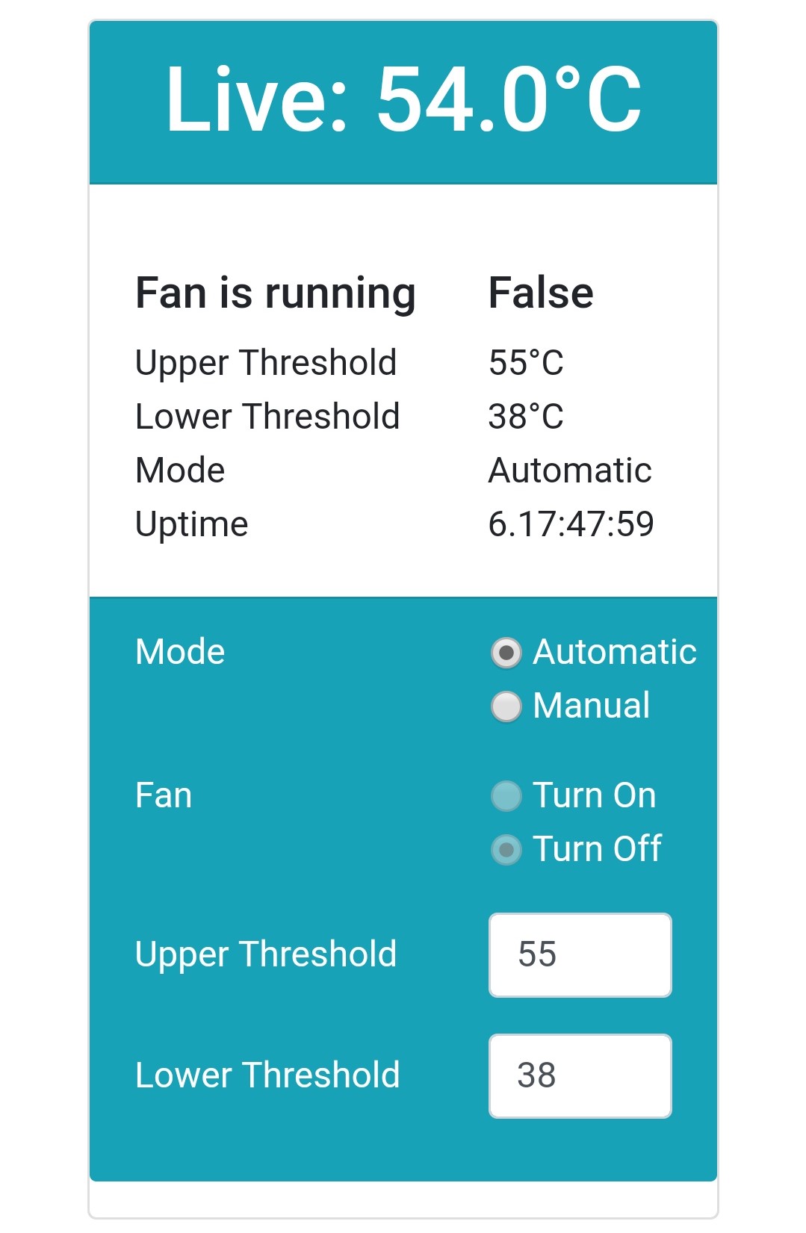806x1233 pixels.
Task: Click the Live 54.0°C temperature header
Action: click(x=403, y=101)
